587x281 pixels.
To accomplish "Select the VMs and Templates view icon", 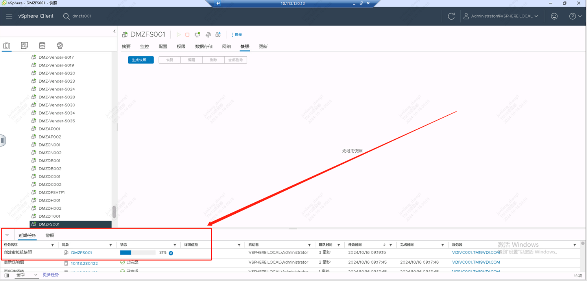I will (24, 46).
